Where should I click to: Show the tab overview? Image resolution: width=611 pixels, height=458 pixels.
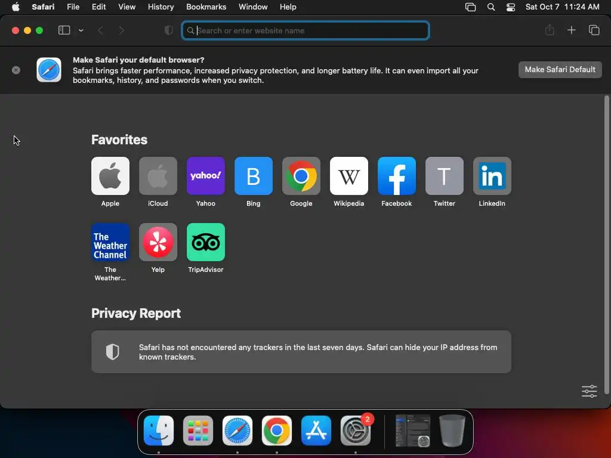pyautogui.click(x=594, y=30)
